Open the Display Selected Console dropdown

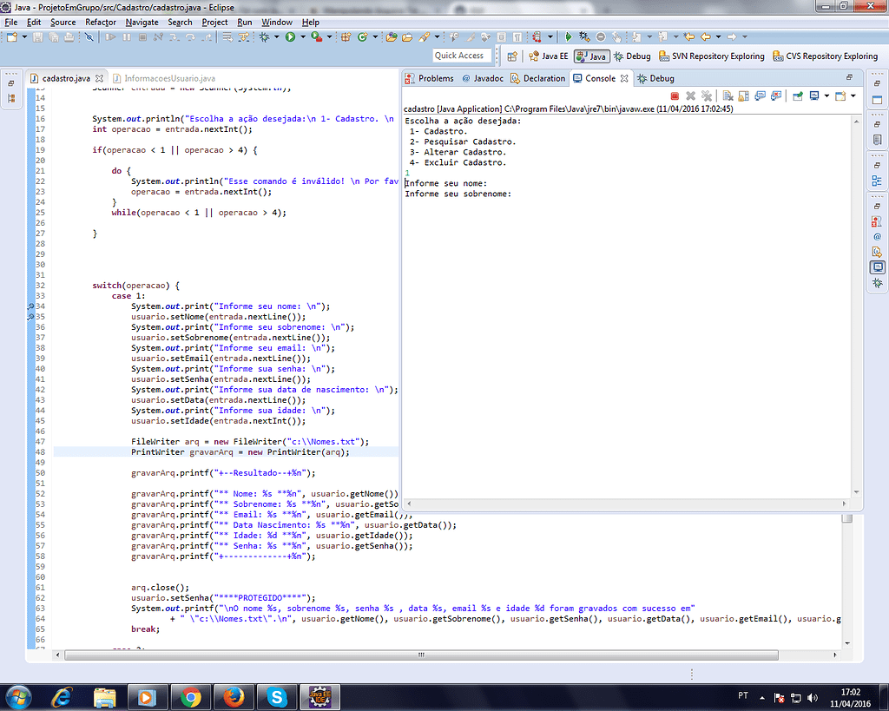(826, 95)
